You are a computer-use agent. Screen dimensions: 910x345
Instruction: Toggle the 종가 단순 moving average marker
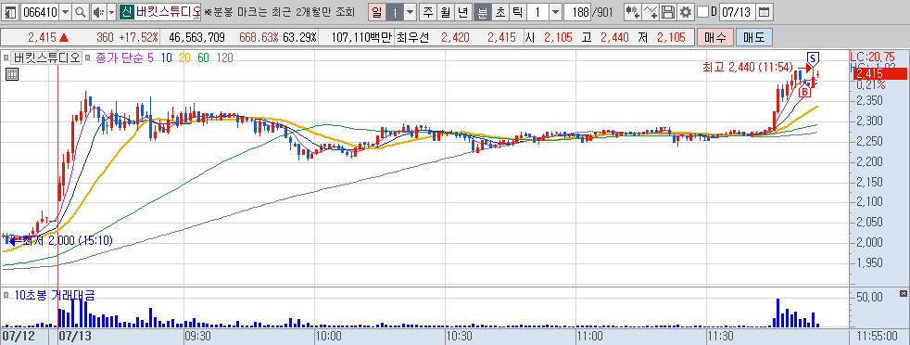pos(89,57)
